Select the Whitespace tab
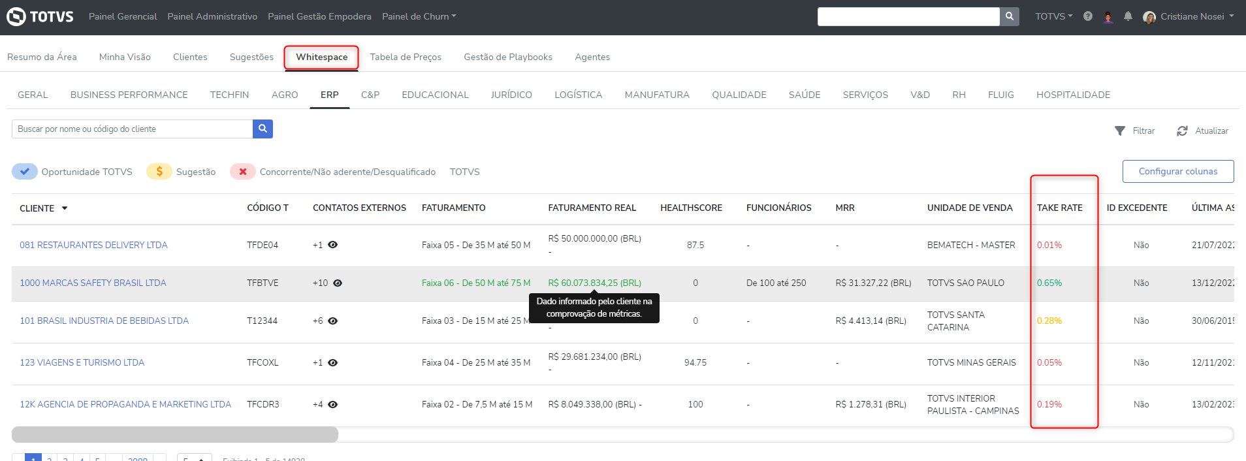Viewport: 1246px width, 461px height. click(321, 57)
